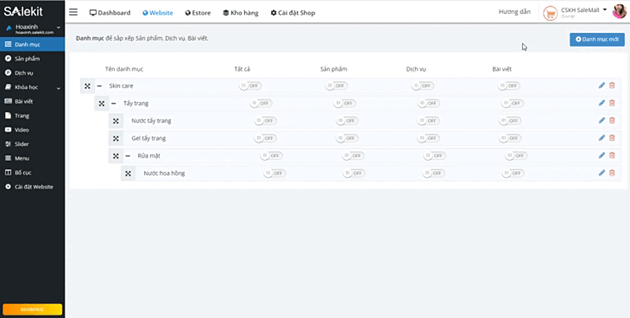Click the drag handle icon beside Tẩy trang
630x318 pixels.
coord(101,104)
